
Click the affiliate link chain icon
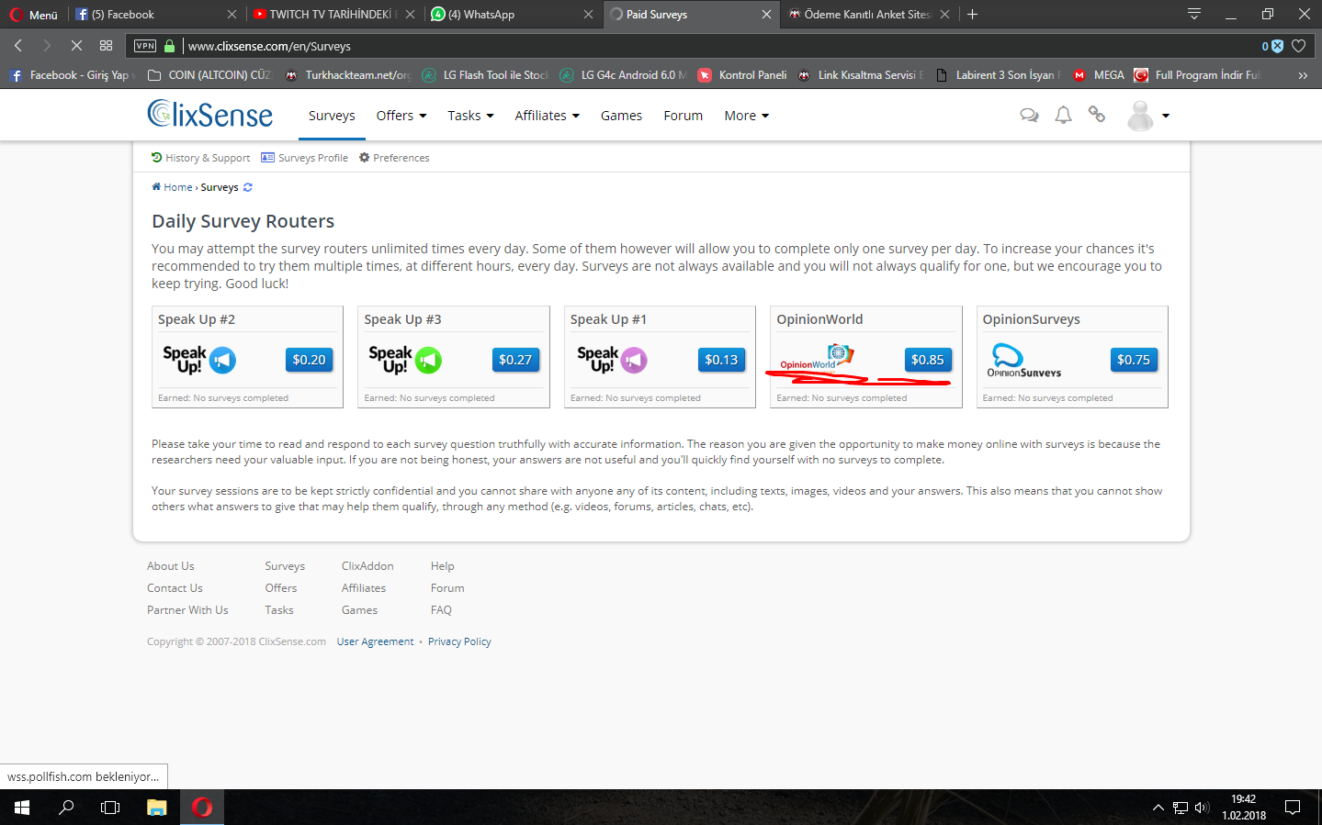tap(1096, 114)
